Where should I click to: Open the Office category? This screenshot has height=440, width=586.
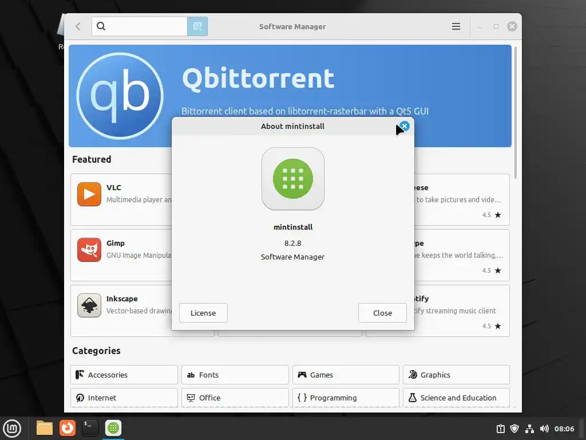tap(235, 398)
